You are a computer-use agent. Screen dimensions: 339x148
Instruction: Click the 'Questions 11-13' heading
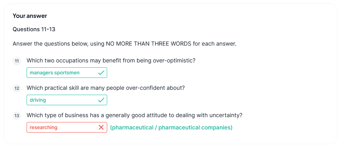click(x=34, y=29)
